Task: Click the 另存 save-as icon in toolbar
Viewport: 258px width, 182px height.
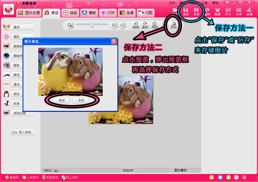Action: (x=196, y=12)
